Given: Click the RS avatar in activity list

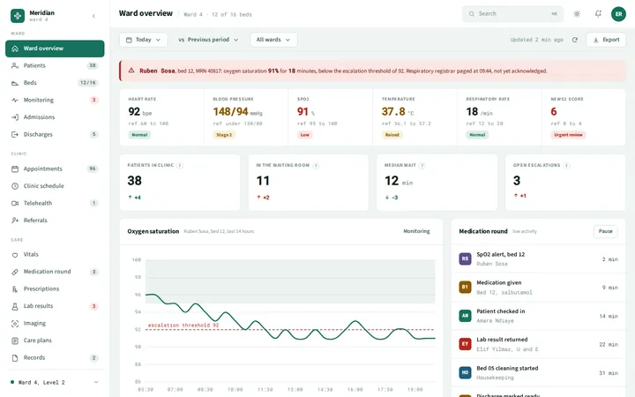Looking at the screenshot, I should 465,258.
